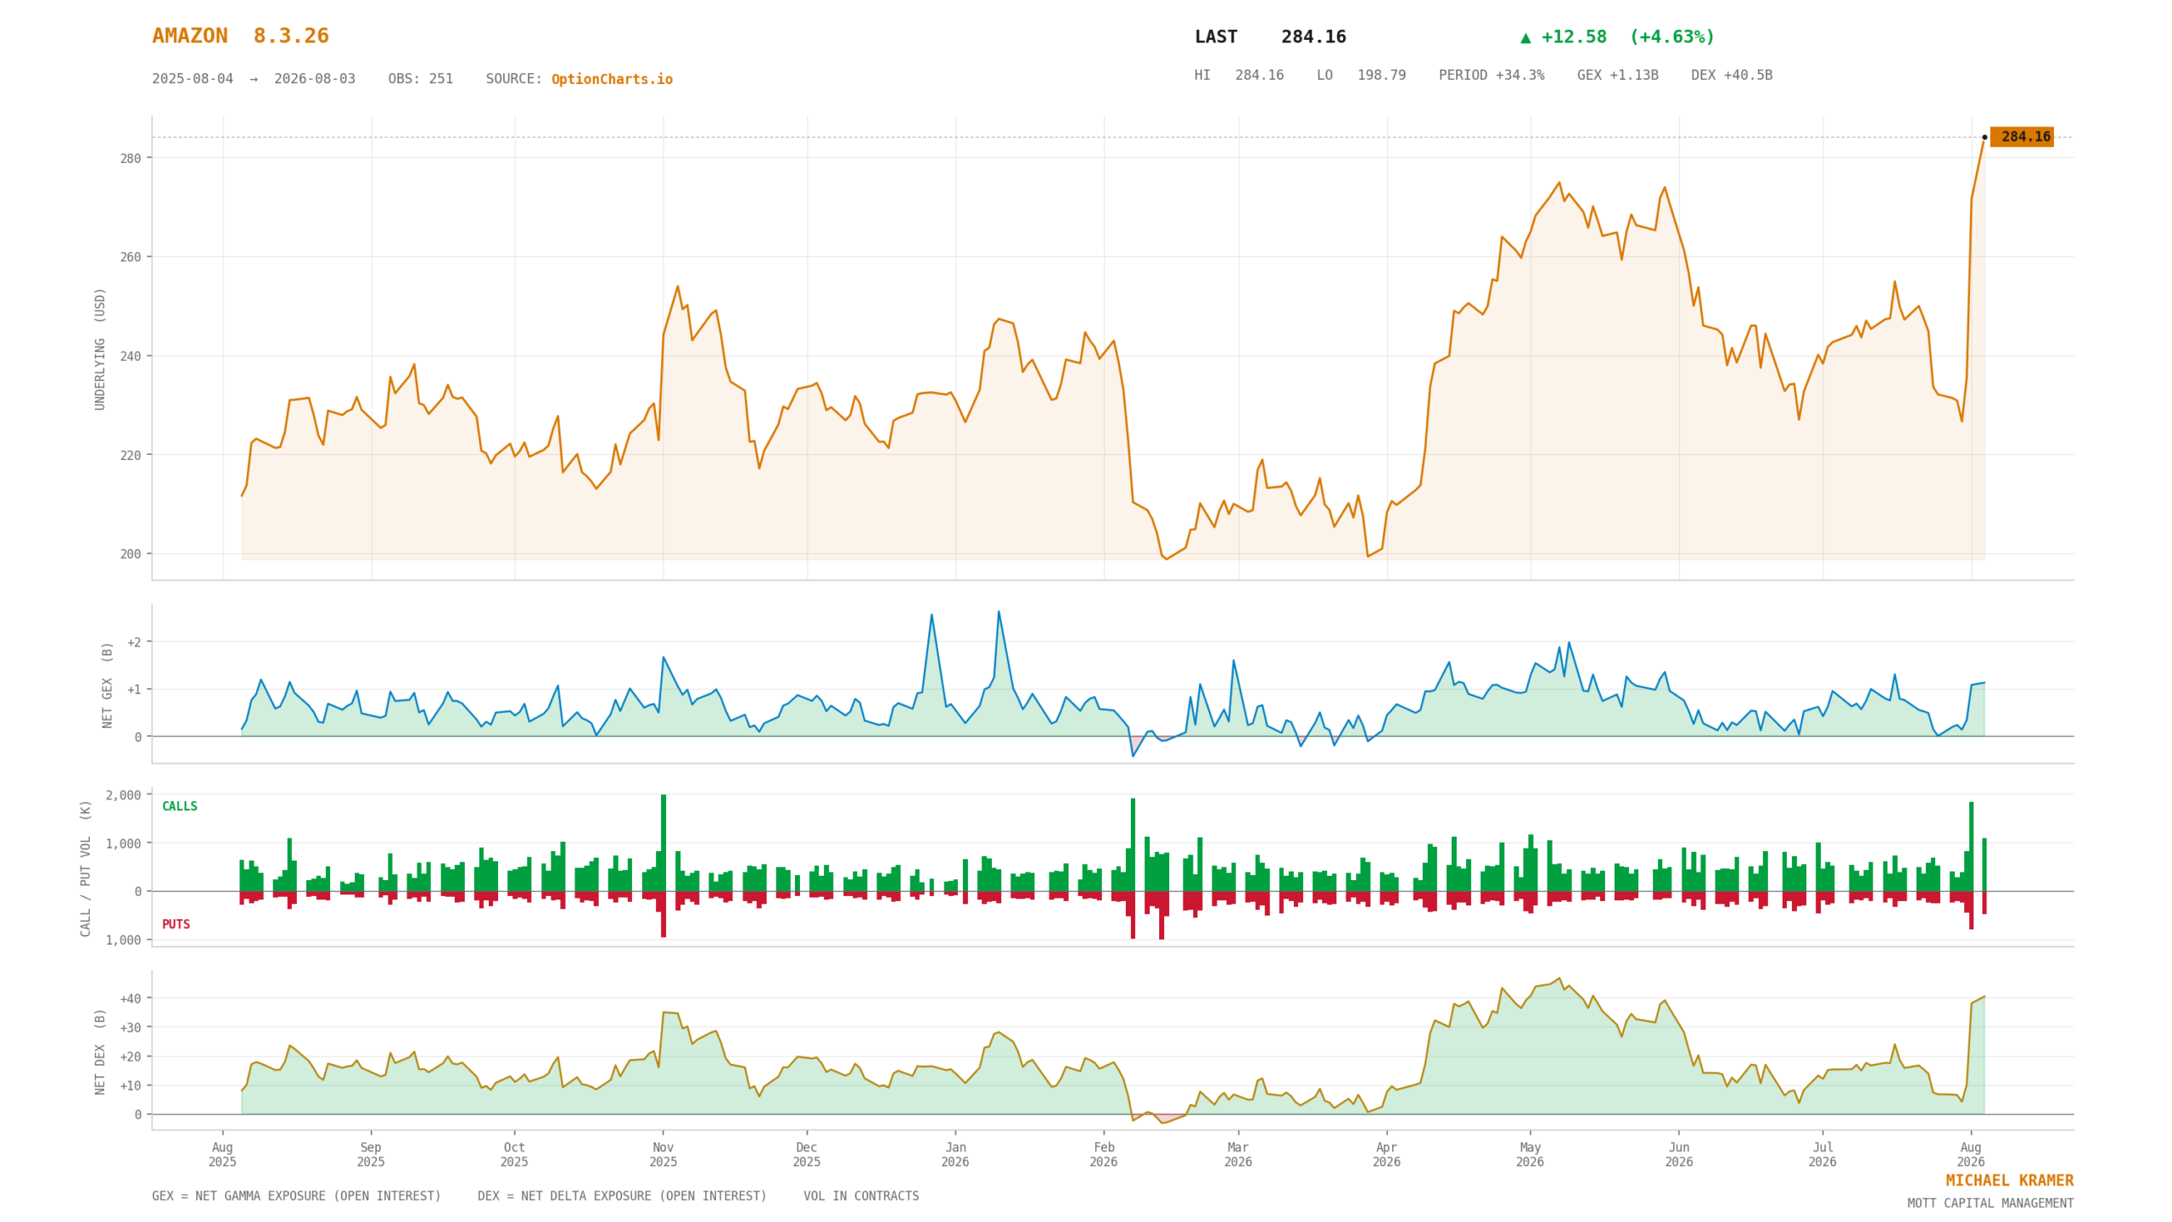Click the Aug 2026 date axis label
Image resolution: width=2172 pixels, height=1222 pixels.
pos(1971,1155)
